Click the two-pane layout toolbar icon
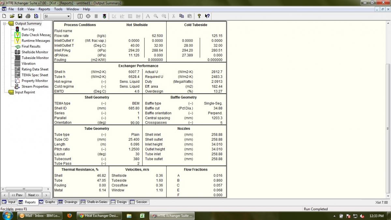391x220 pixels. (x=80, y=16)
